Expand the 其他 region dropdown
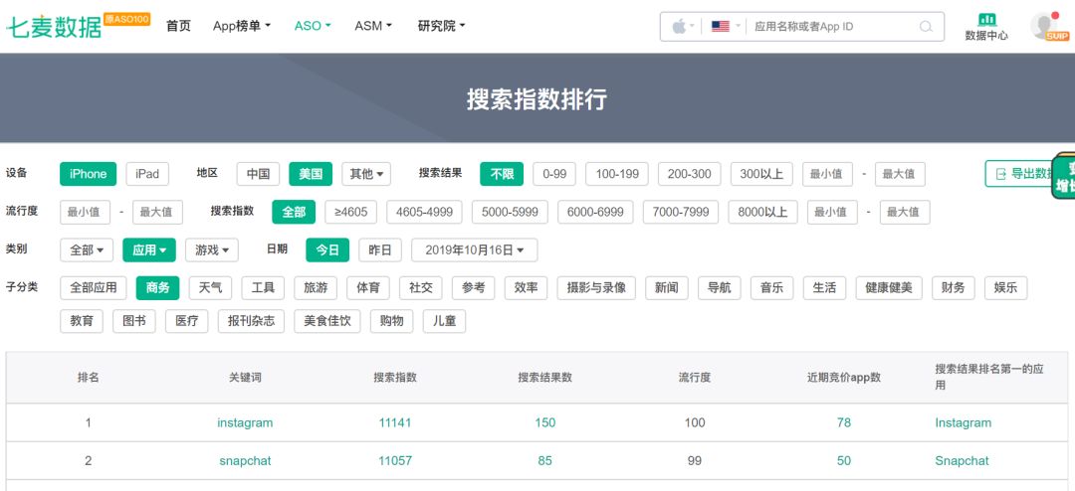Viewport: 1075px width, 491px height. click(x=366, y=174)
